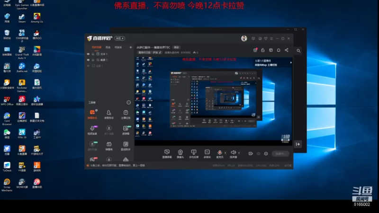Add a new scene with plus

point(131,47)
